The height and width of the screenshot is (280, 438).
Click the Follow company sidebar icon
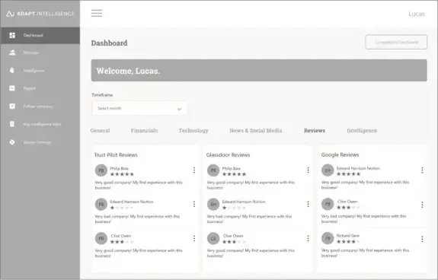tap(12, 106)
